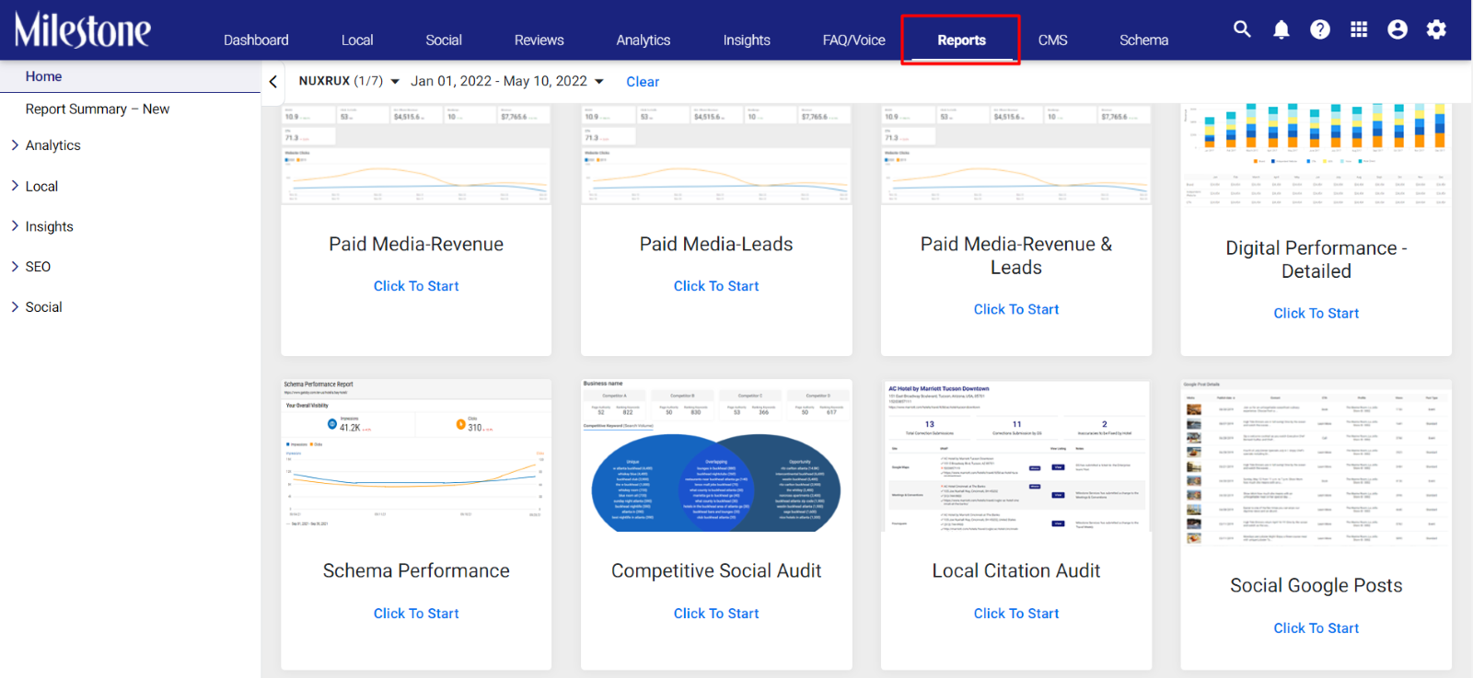Screen dimensions: 1473x678
Task: Click the Local Citation Audit preview thumbnail
Action: click(1016, 457)
